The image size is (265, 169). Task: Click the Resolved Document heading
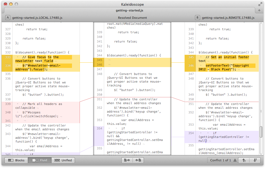point(132,18)
